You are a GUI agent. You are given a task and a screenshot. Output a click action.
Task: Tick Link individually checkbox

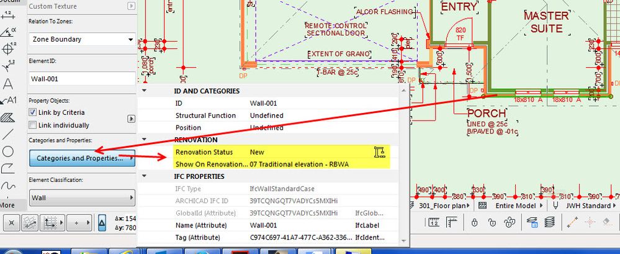[32, 125]
